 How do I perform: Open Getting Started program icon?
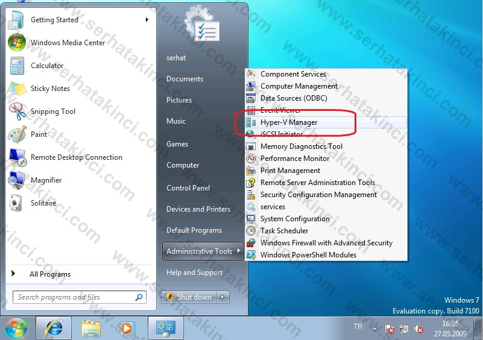coord(16,20)
